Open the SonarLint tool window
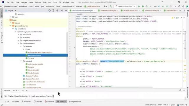The height and width of the screenshot is (106, 189). pos(49,102)
